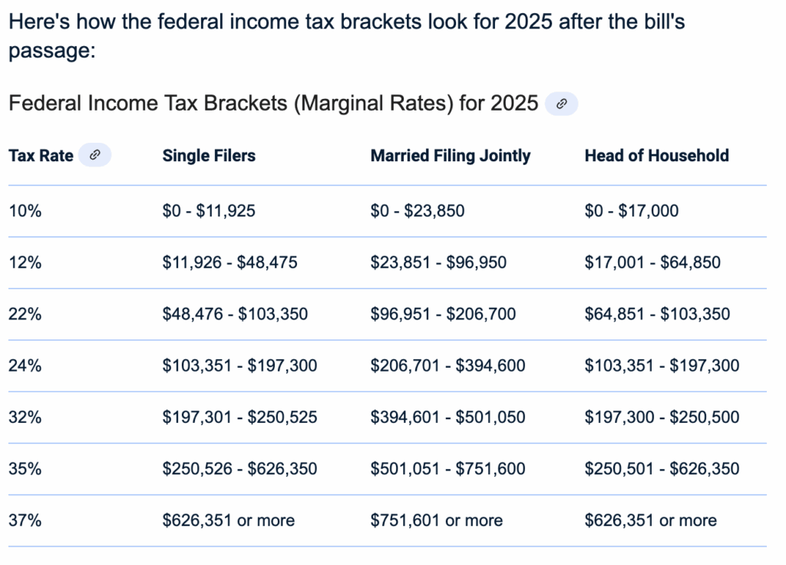Click the intro paragraph about 2025 tax brackets
This screenshot has height=565, width=786.
(x=345, y=35)
